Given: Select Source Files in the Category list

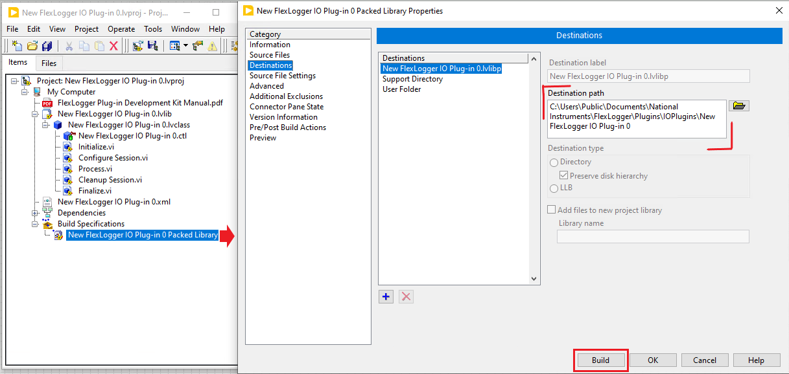Looking at the screenshot, I should [270, 55].
